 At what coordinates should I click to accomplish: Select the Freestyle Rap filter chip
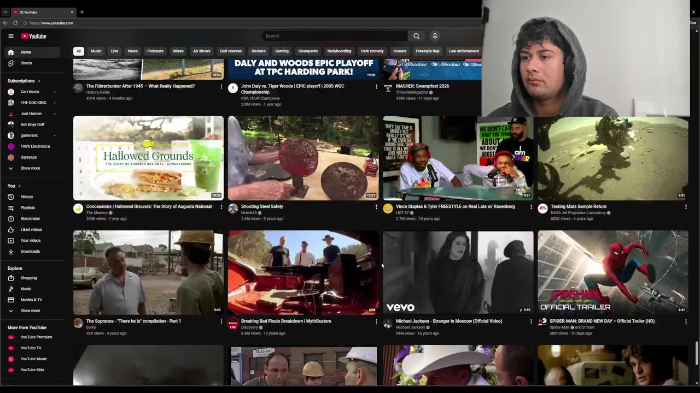point(428,51)
